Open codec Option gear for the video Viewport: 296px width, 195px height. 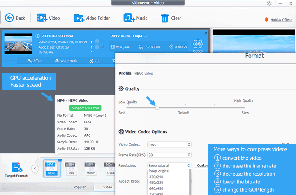pyautogui.click(x=198, y=46)
